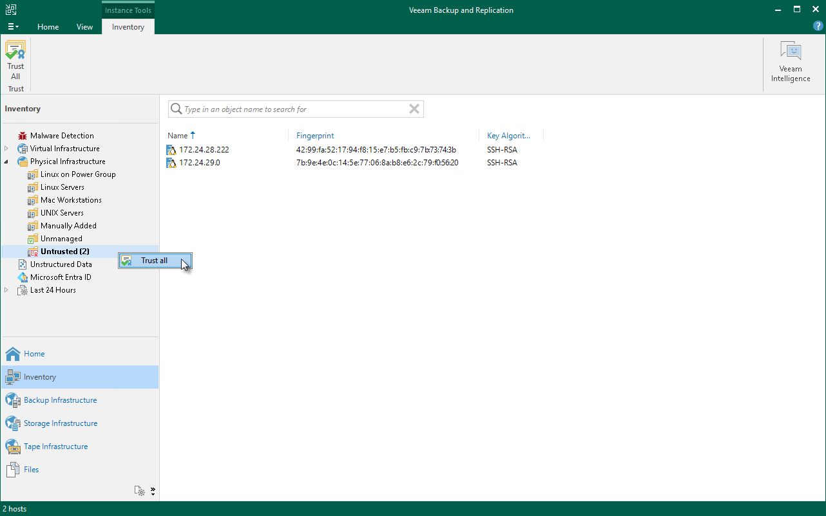Click the Unmanaged folder icon
Screen dimensions: 826x516
33,239
